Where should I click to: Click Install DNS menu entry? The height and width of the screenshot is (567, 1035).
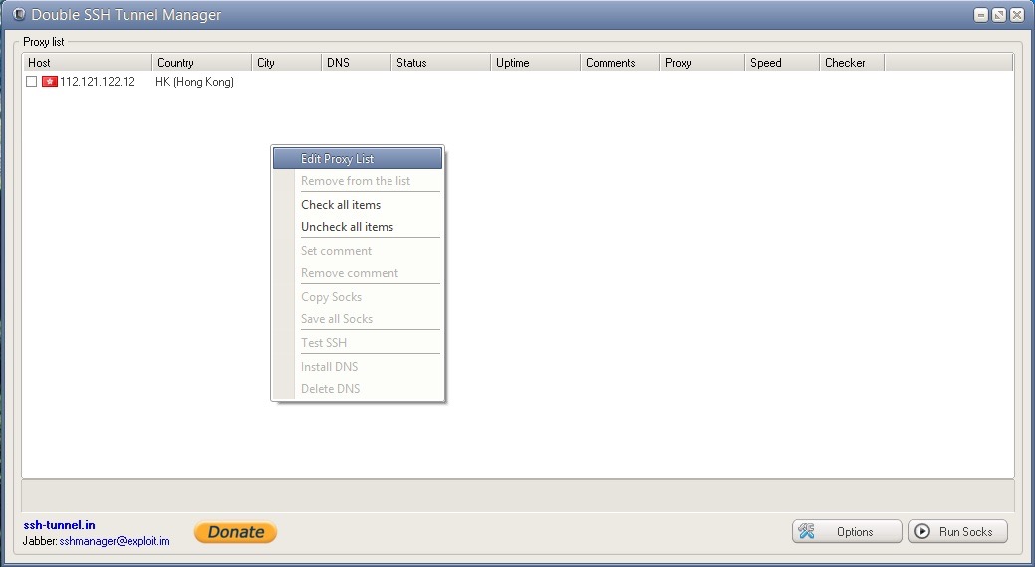[357, 366]
